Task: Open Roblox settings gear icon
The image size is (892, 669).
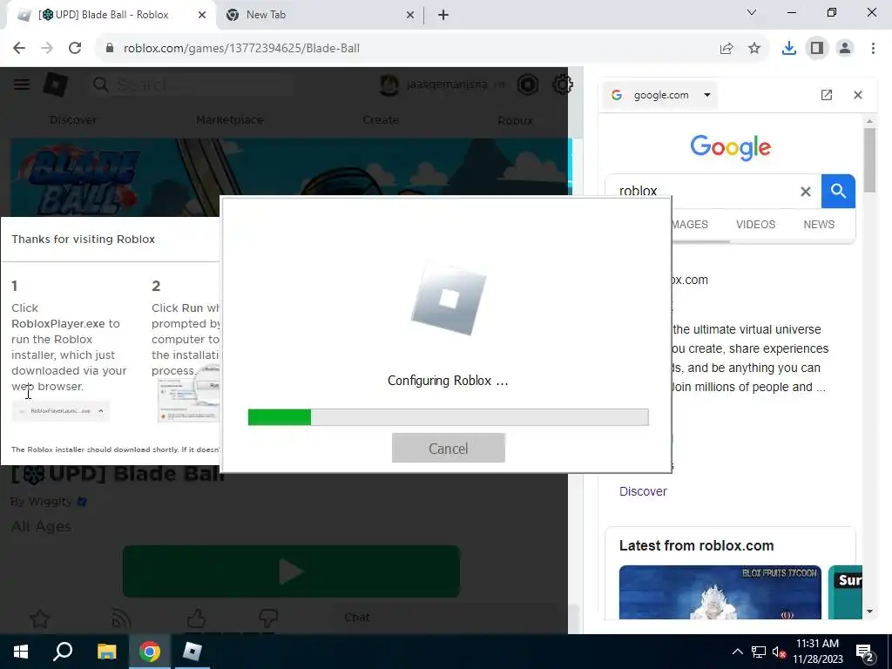Action: click(562, 84)
